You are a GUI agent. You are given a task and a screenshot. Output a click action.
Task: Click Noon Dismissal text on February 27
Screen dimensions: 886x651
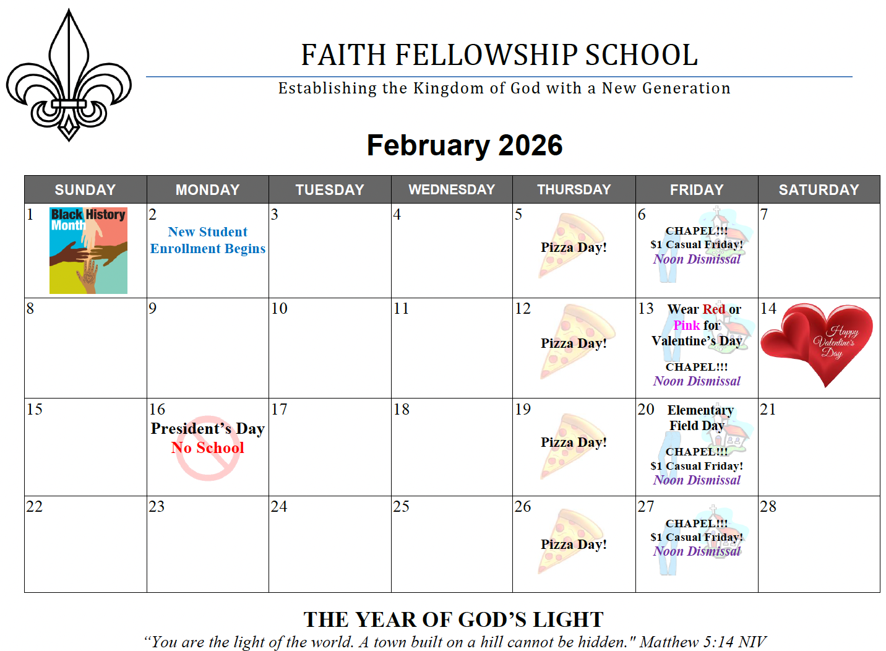click(697, 551)
